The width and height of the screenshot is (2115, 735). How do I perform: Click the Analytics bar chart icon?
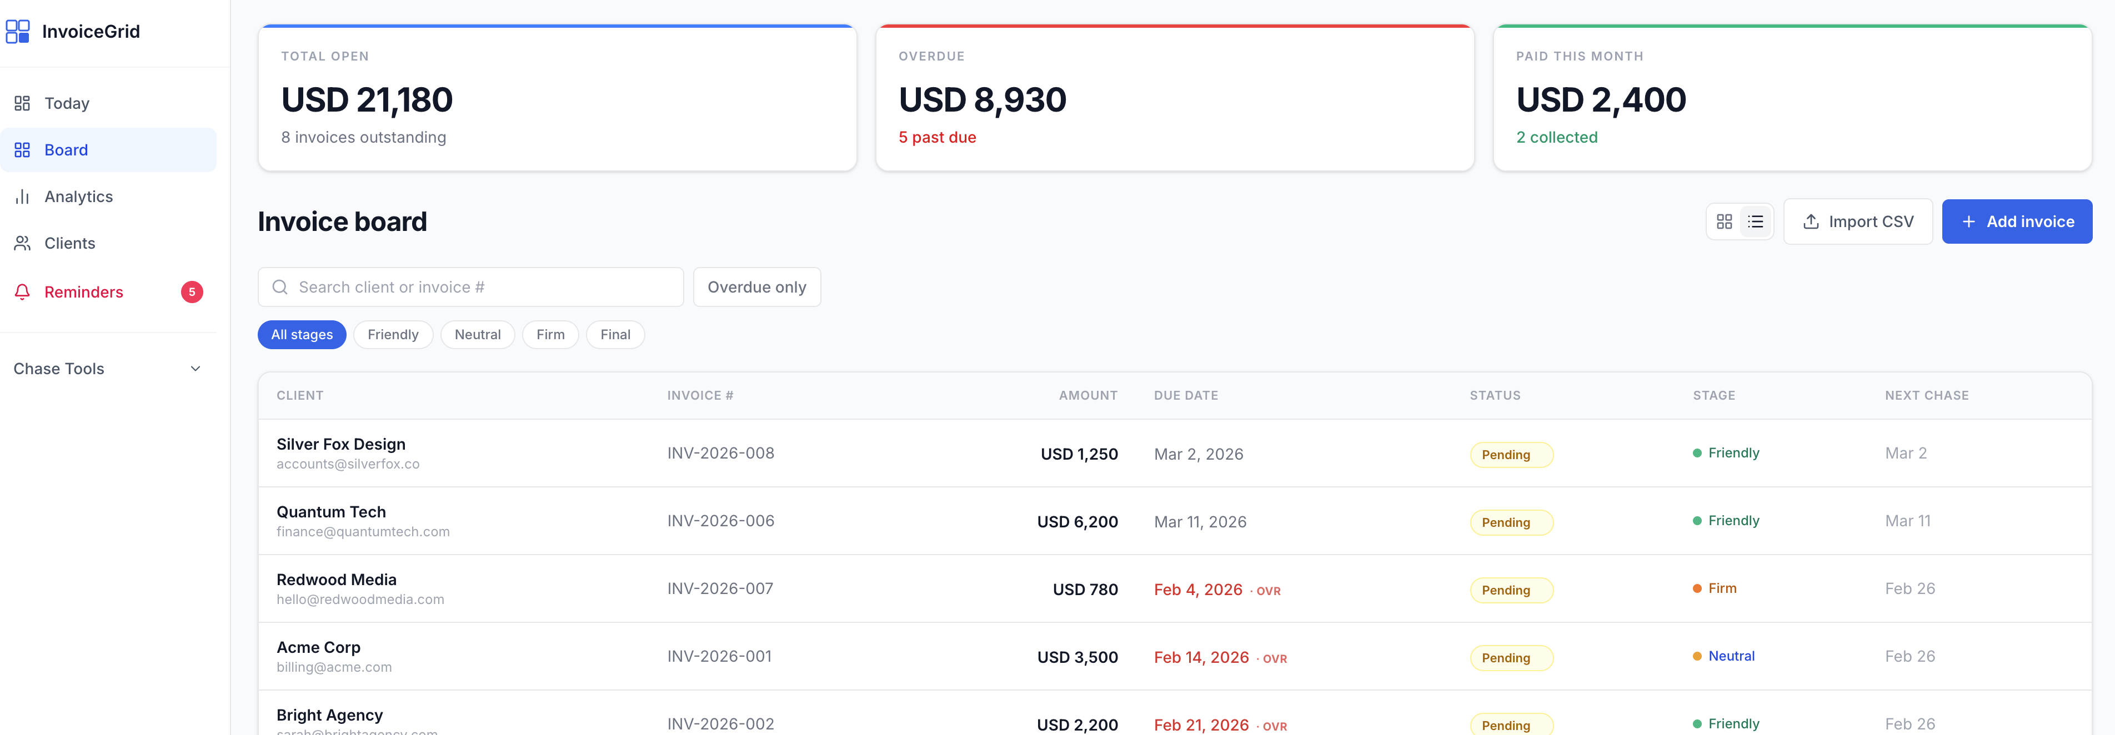tap(22, 197)
